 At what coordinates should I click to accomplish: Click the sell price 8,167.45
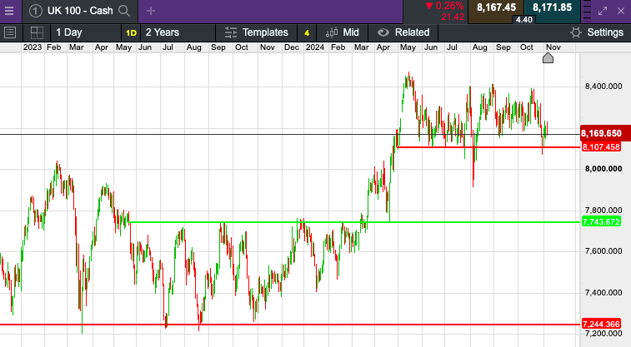tap(496, 7)
